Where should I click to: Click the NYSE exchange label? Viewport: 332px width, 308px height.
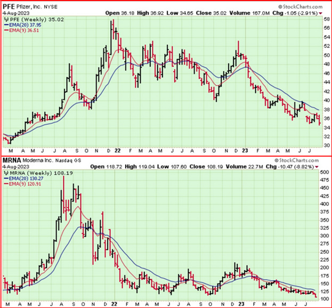click(x=51, y=7)
